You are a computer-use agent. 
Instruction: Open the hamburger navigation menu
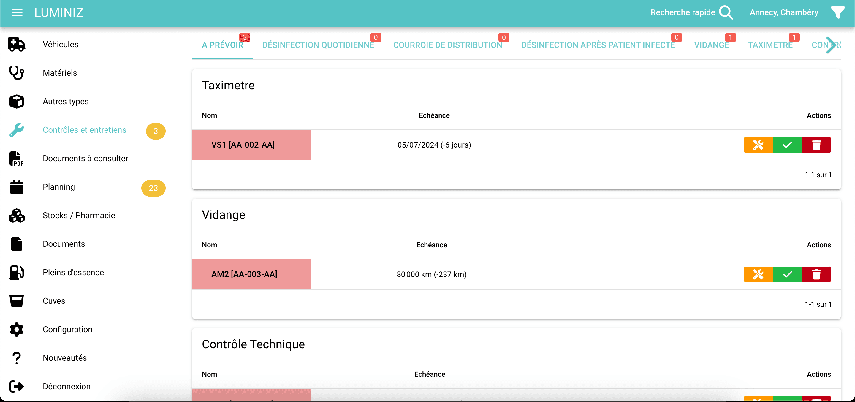point(16,12)
